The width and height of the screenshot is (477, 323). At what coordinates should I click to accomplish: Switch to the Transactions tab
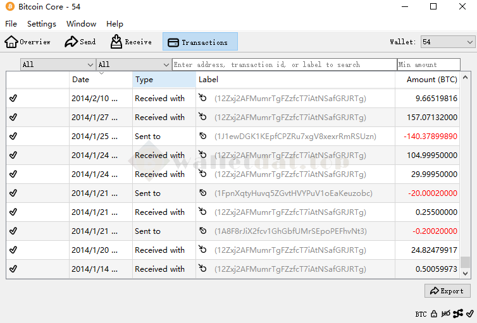200,42
